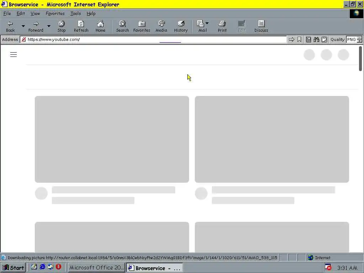This screenshot has height=273, width=364.
Task: Click the Downloading picture status text
Action: [x=142, y=258]
